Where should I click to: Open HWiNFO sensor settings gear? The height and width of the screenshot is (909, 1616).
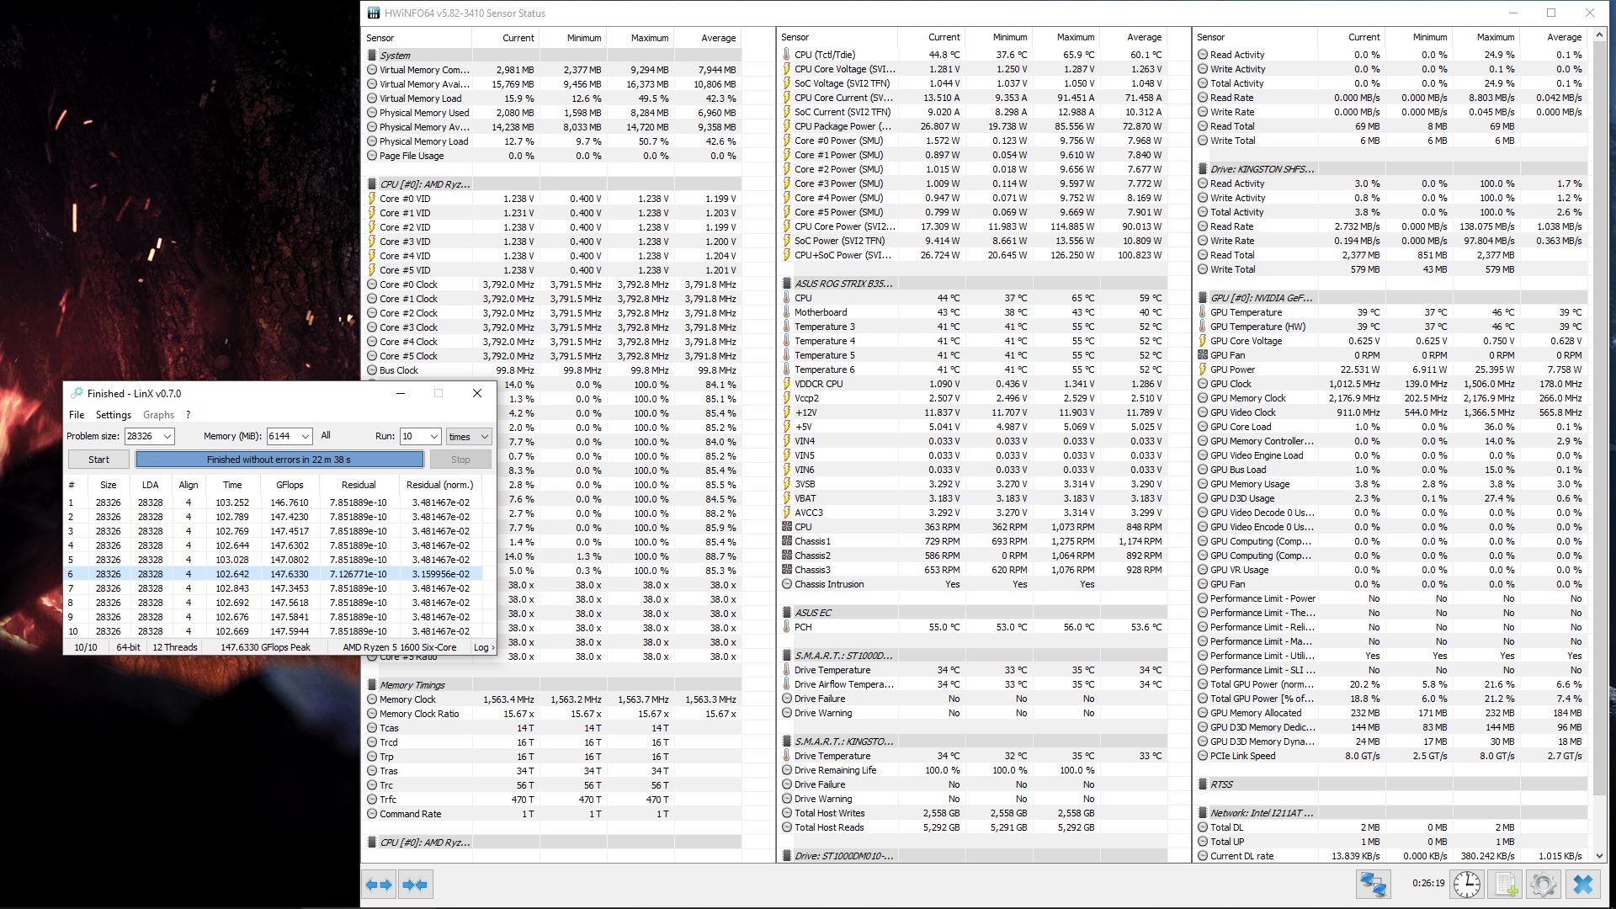click(1544, 885)
